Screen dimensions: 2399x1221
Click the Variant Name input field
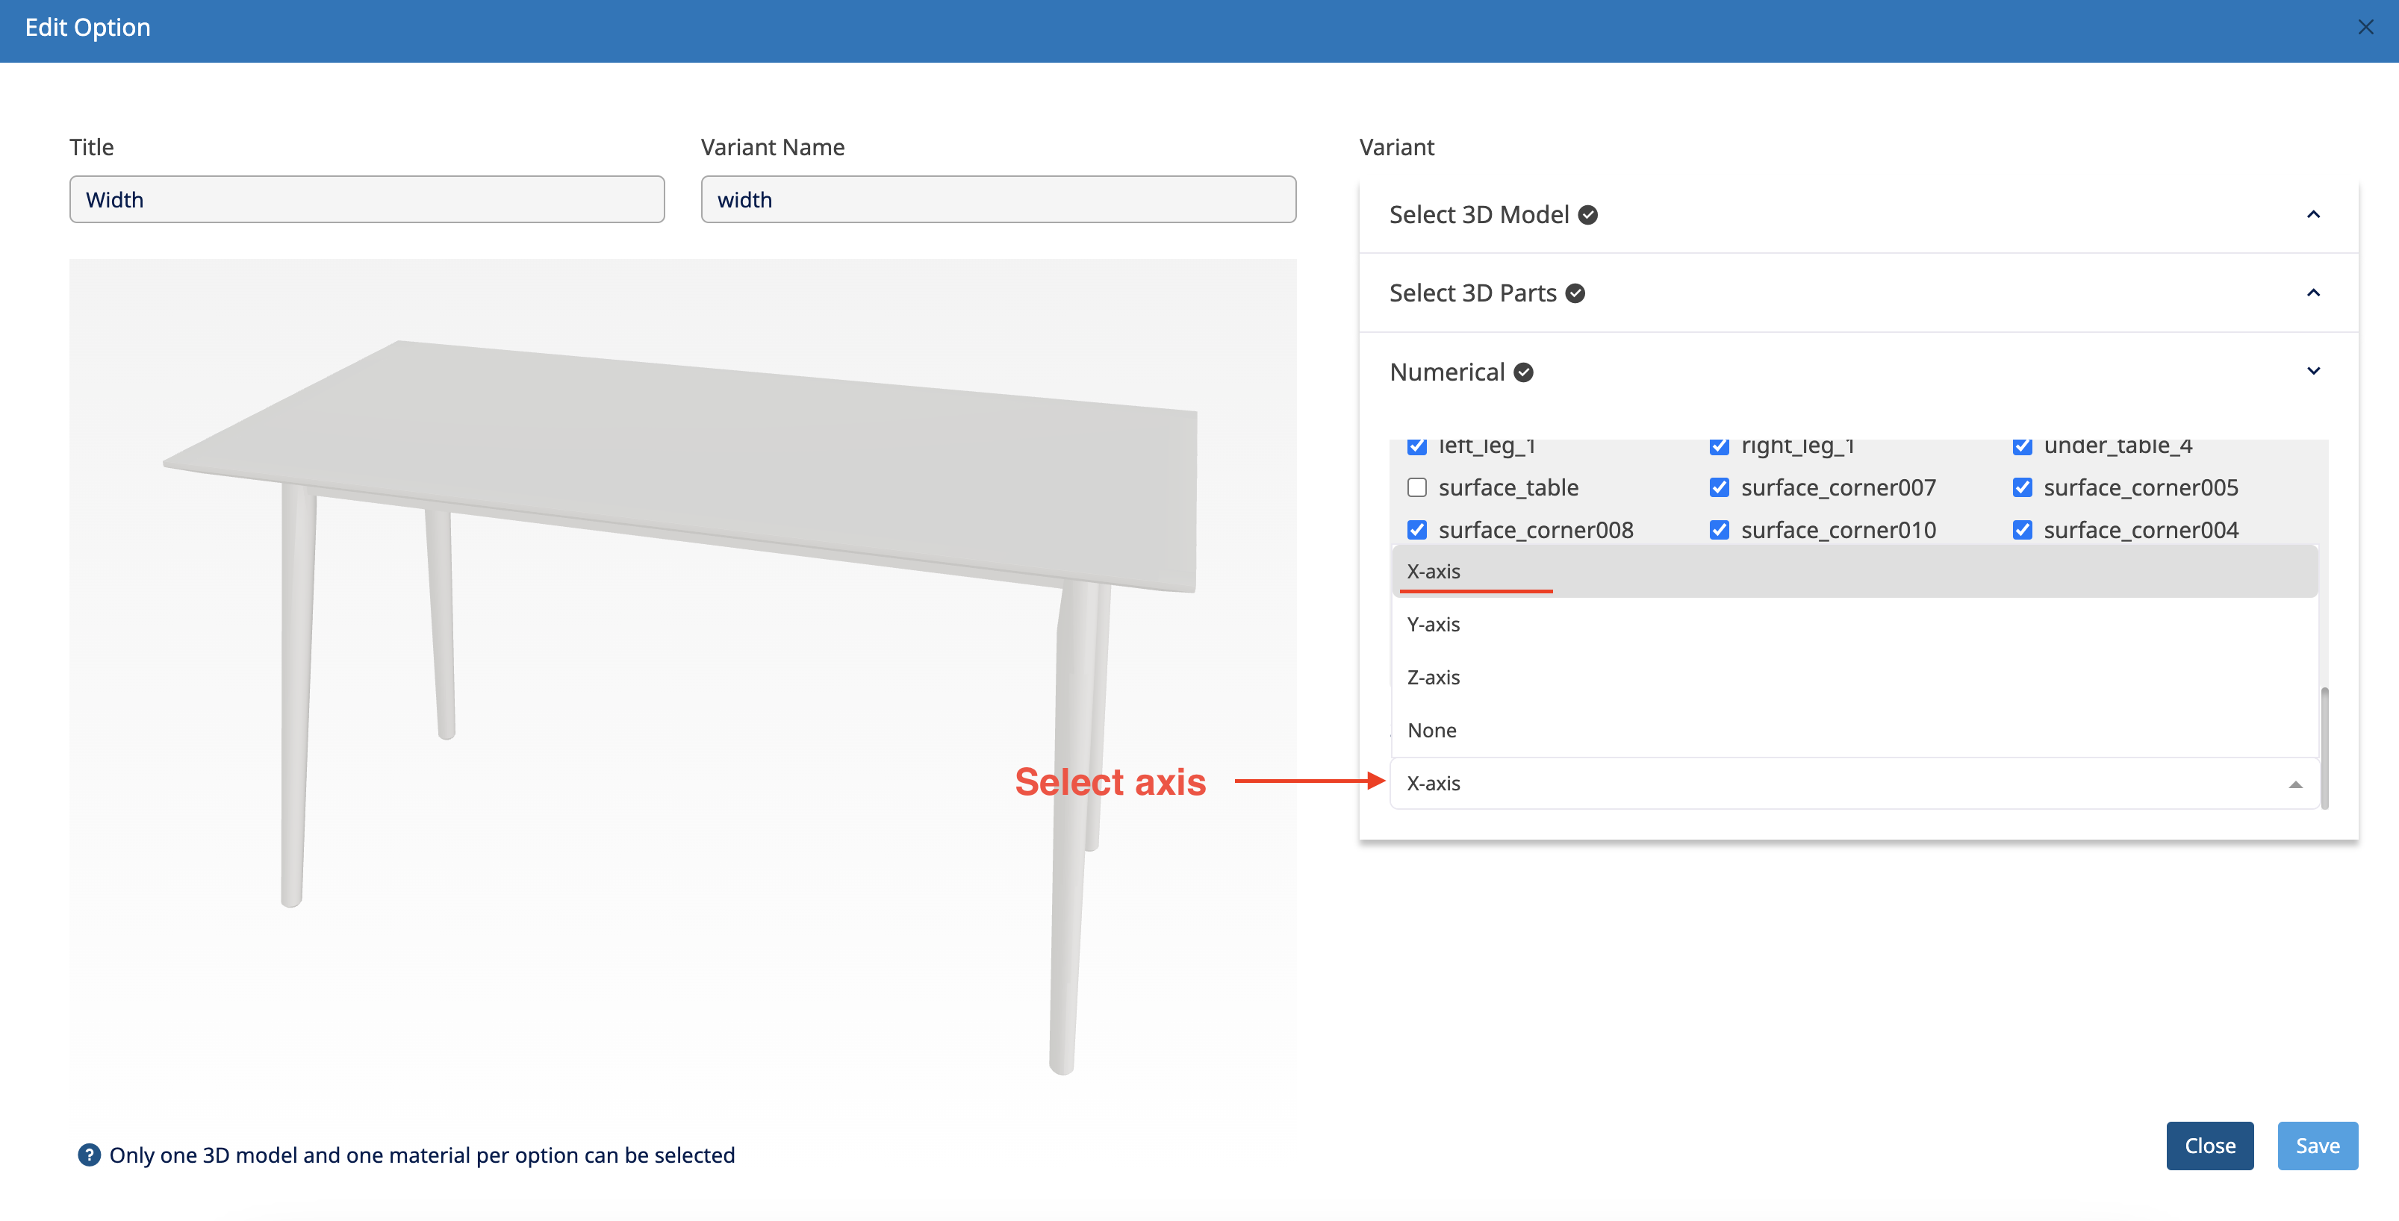pyautogui.click(x=998, y=199)
